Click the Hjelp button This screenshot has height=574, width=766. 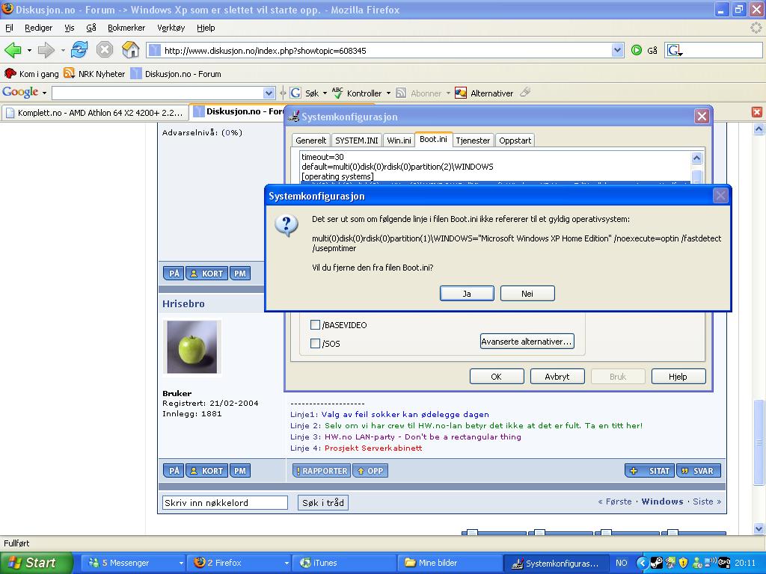pyautogui.click(x=678, y=377)
